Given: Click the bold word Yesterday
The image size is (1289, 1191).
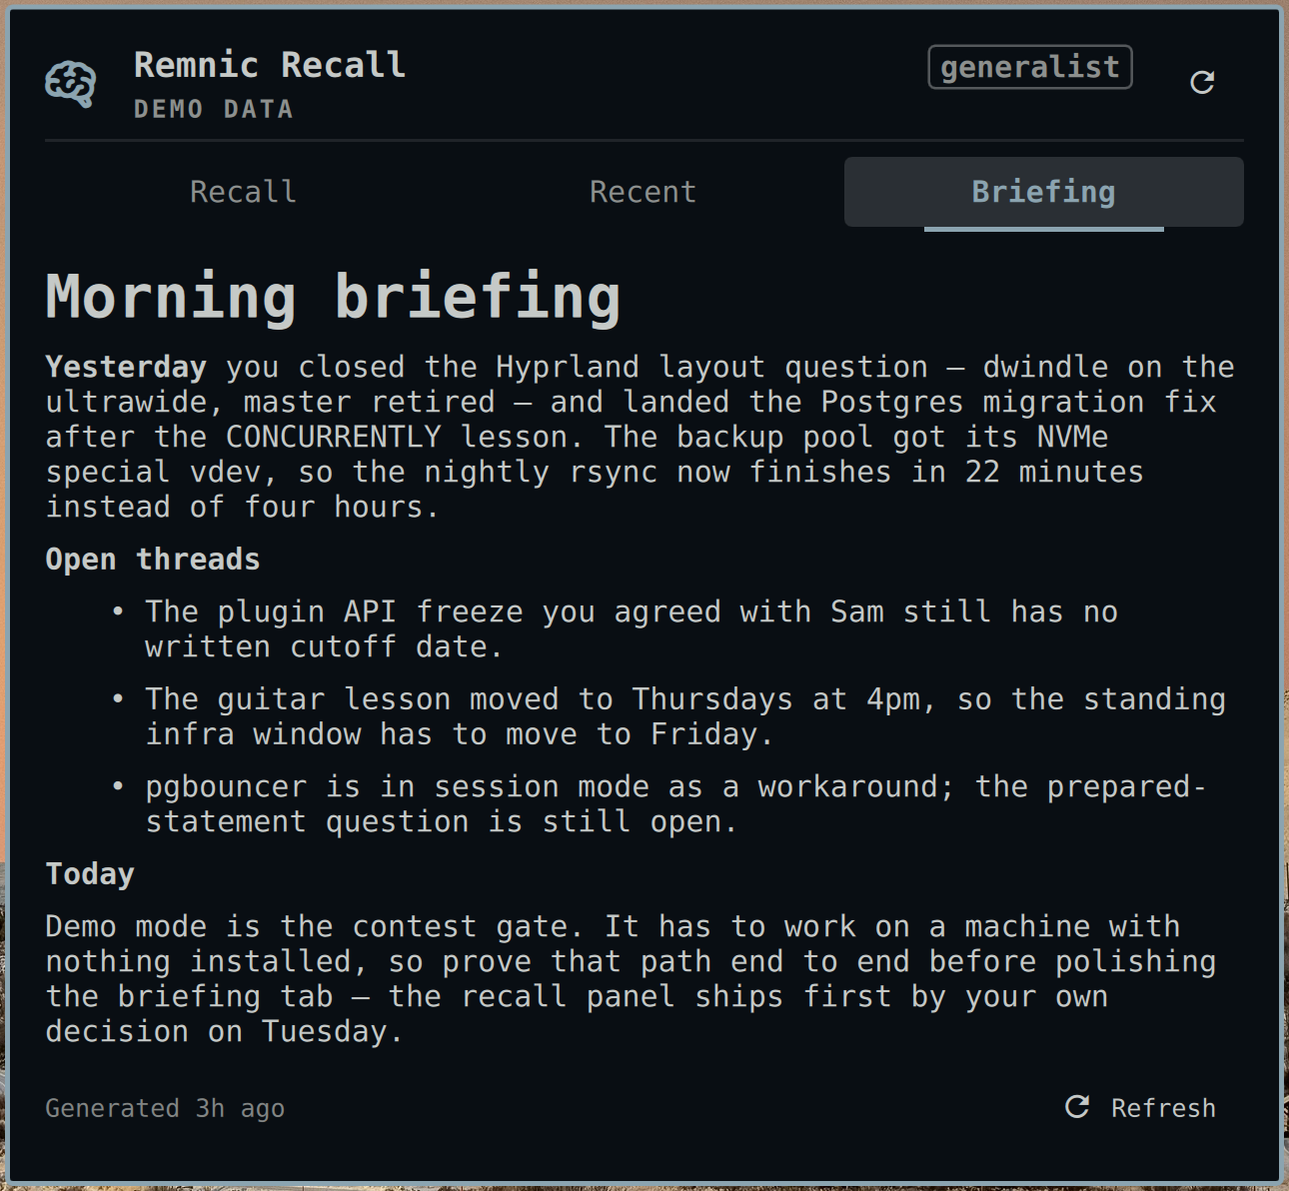Looking at the screenshot, I should [x=126, y=367].
